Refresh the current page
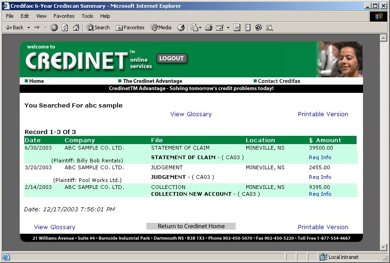The width and height of the screenshot is (390, 263). 65,27
